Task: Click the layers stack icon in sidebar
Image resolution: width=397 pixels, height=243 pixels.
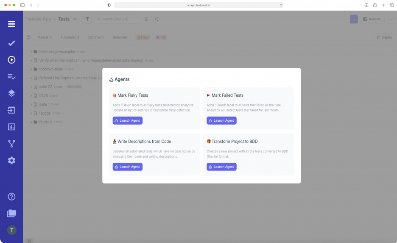Action: tap(11, 93)
